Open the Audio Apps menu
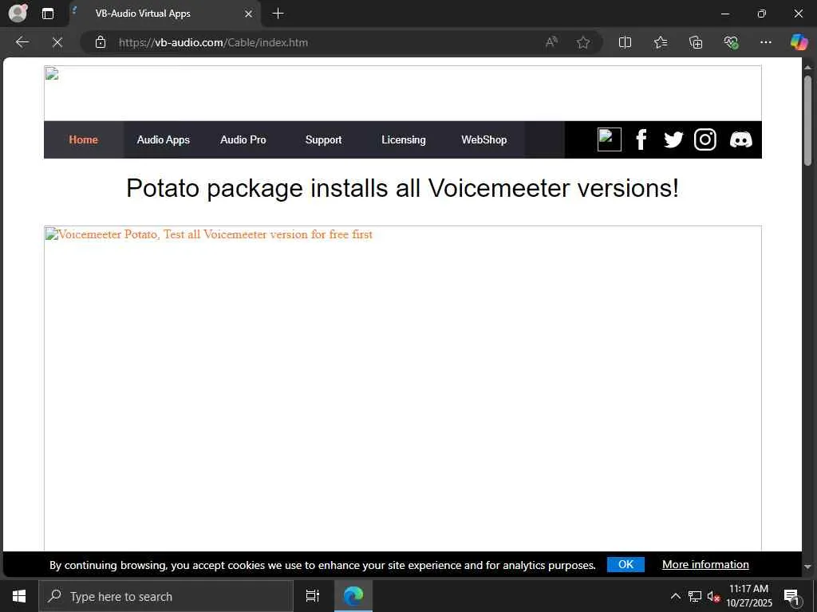Image resolution: width=817 pixels, height=612 pixels. click(x=163, y=139)
